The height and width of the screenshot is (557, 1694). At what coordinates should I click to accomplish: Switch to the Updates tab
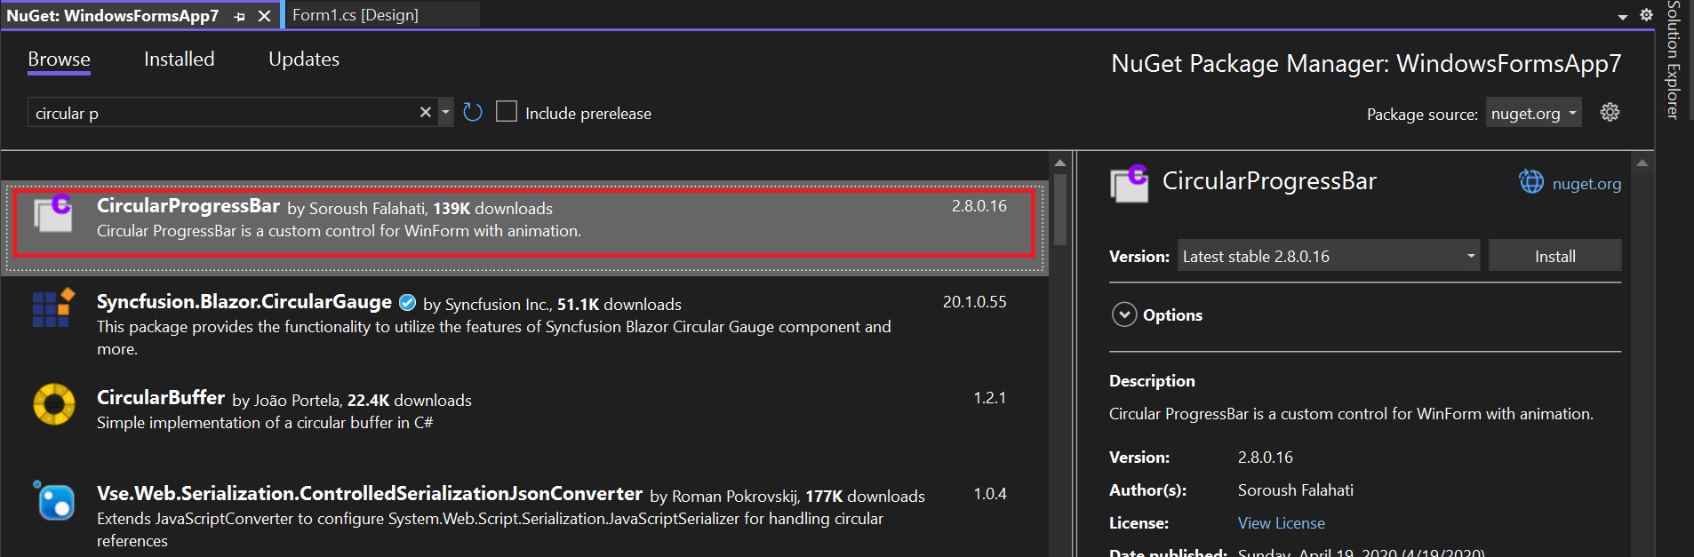[x=303, y=59]
